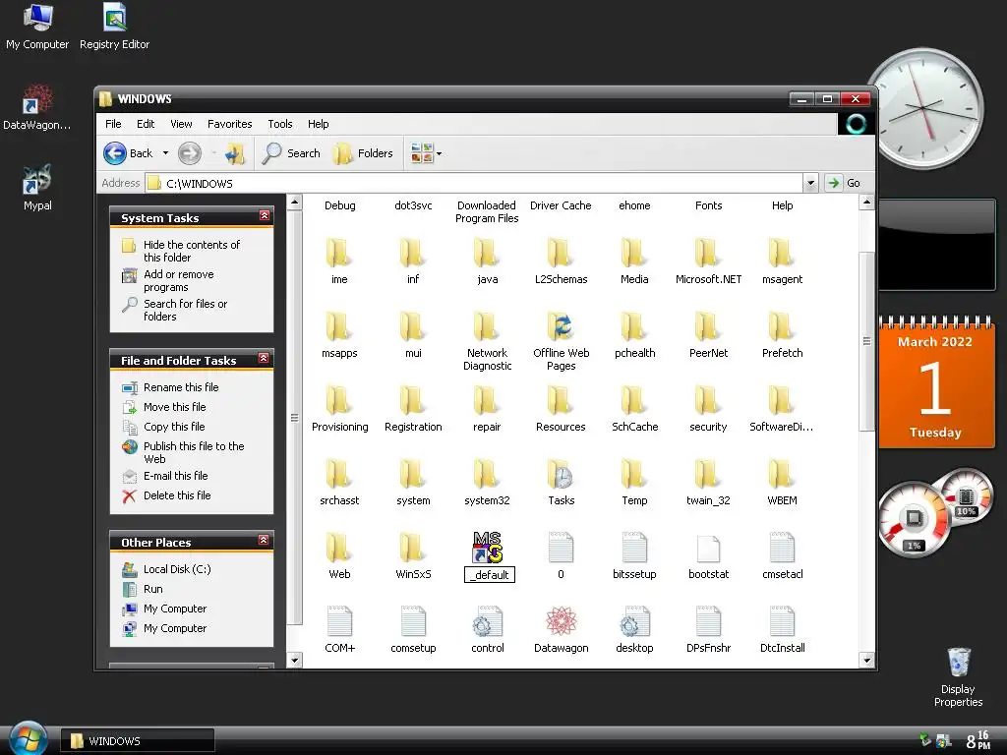Click file list scrollbar up arrow

point(866,203)
